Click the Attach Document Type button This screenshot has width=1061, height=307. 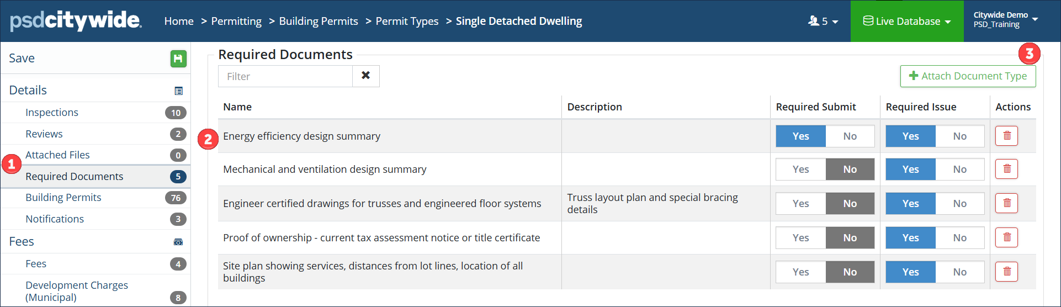[968, 76]
